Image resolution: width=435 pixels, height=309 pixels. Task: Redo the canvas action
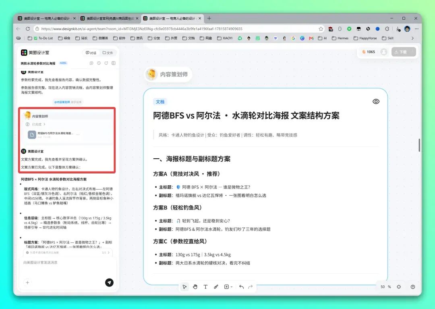pos(250,286)
